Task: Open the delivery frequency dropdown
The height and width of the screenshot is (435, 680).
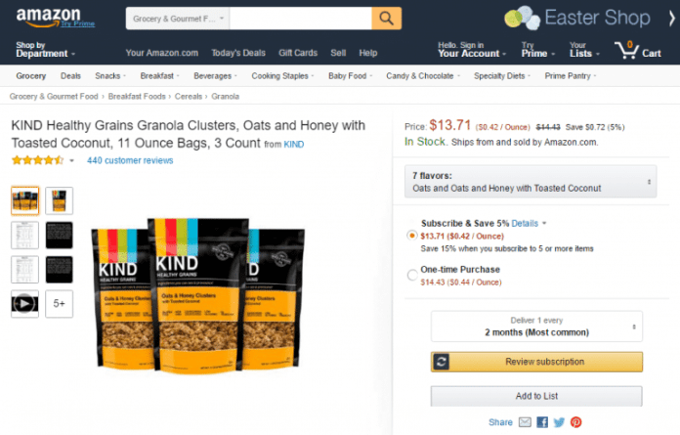Action: (x=536, y=326)
